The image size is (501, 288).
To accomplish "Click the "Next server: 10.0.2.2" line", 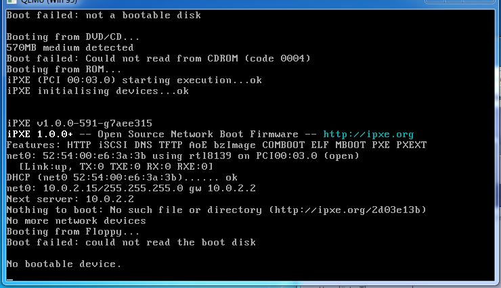I will click(70, 199).
